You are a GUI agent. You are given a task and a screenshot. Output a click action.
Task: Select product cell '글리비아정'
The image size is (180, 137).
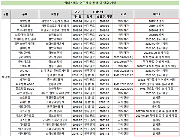(x=25, y=57)
